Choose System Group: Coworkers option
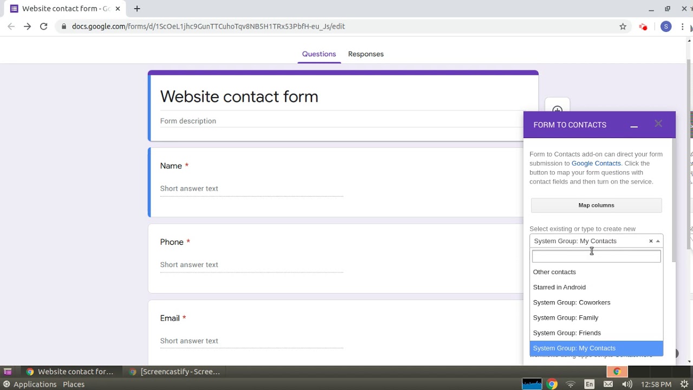 point(596,302)
